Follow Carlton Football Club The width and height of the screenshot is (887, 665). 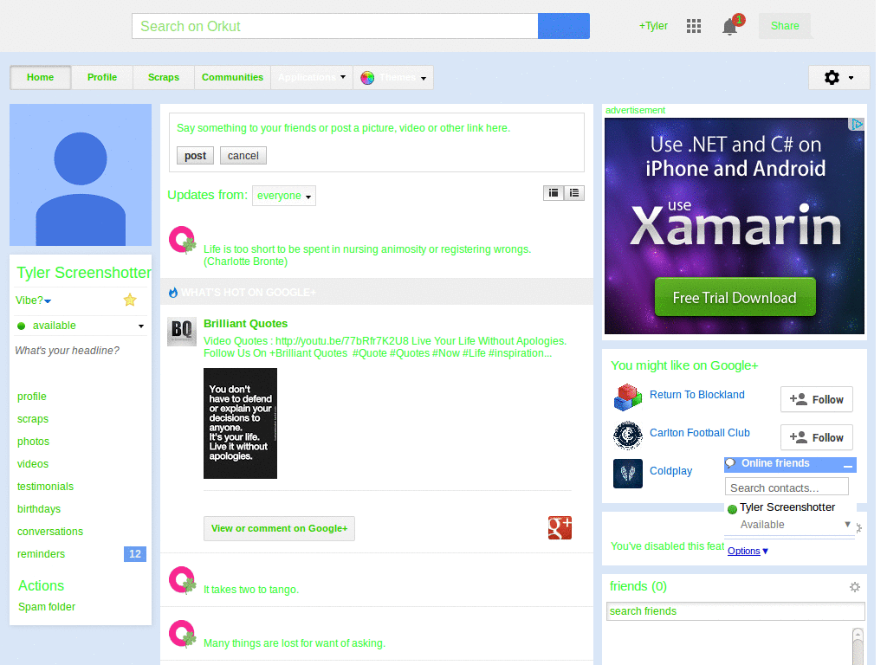click(x=817, y=437)
